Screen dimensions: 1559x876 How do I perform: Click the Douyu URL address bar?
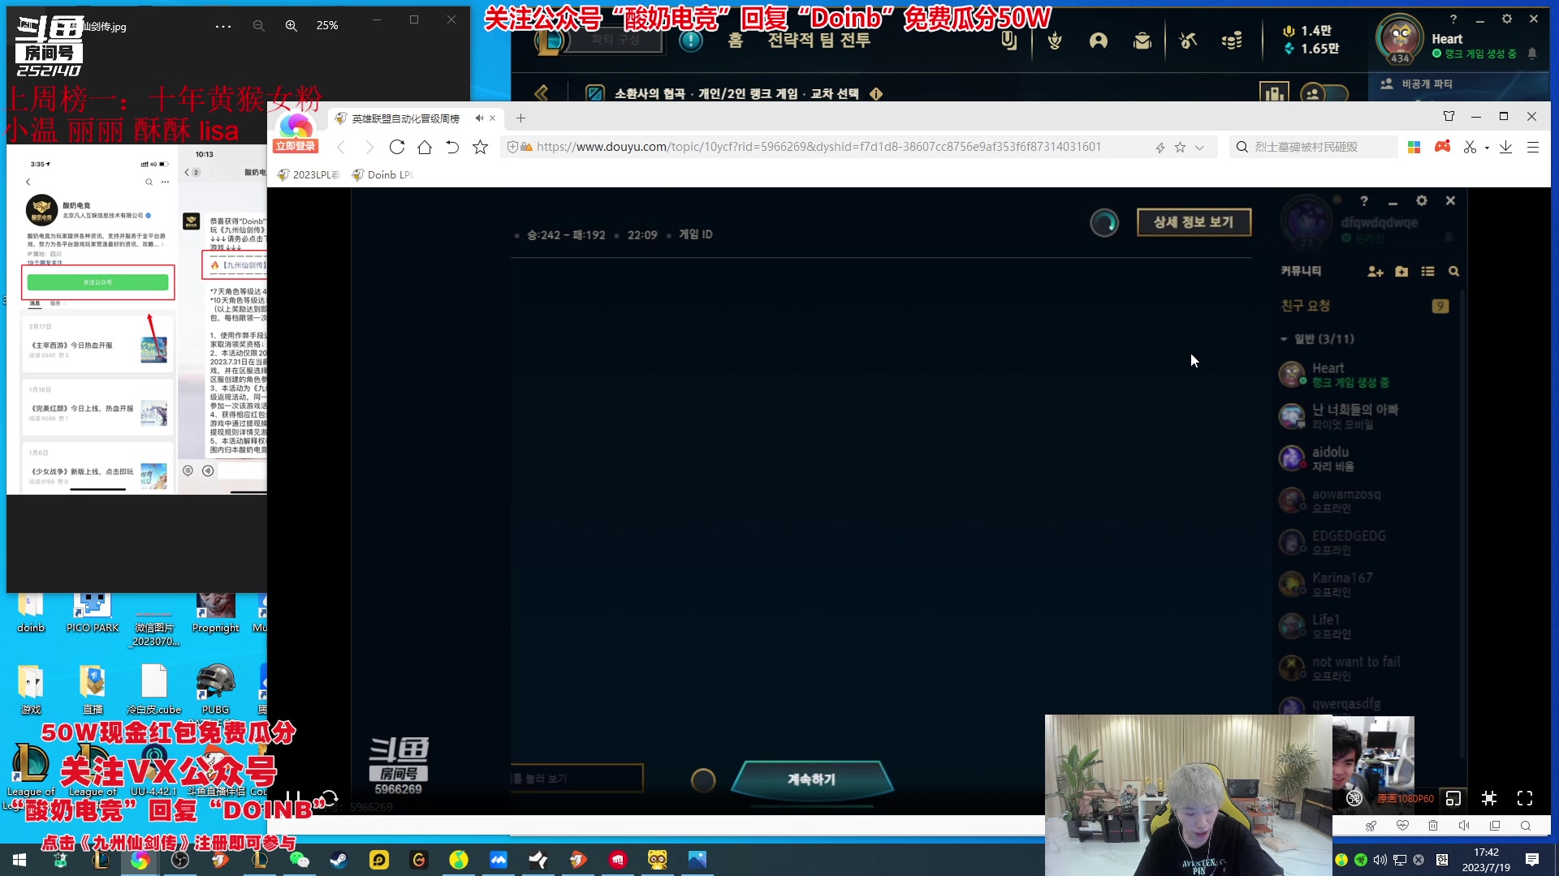(818, 147)
